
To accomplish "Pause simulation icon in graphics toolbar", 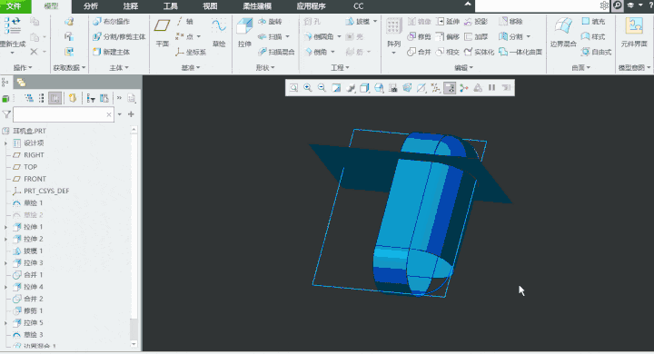I will pyautogui.click(x=492, y=87).
